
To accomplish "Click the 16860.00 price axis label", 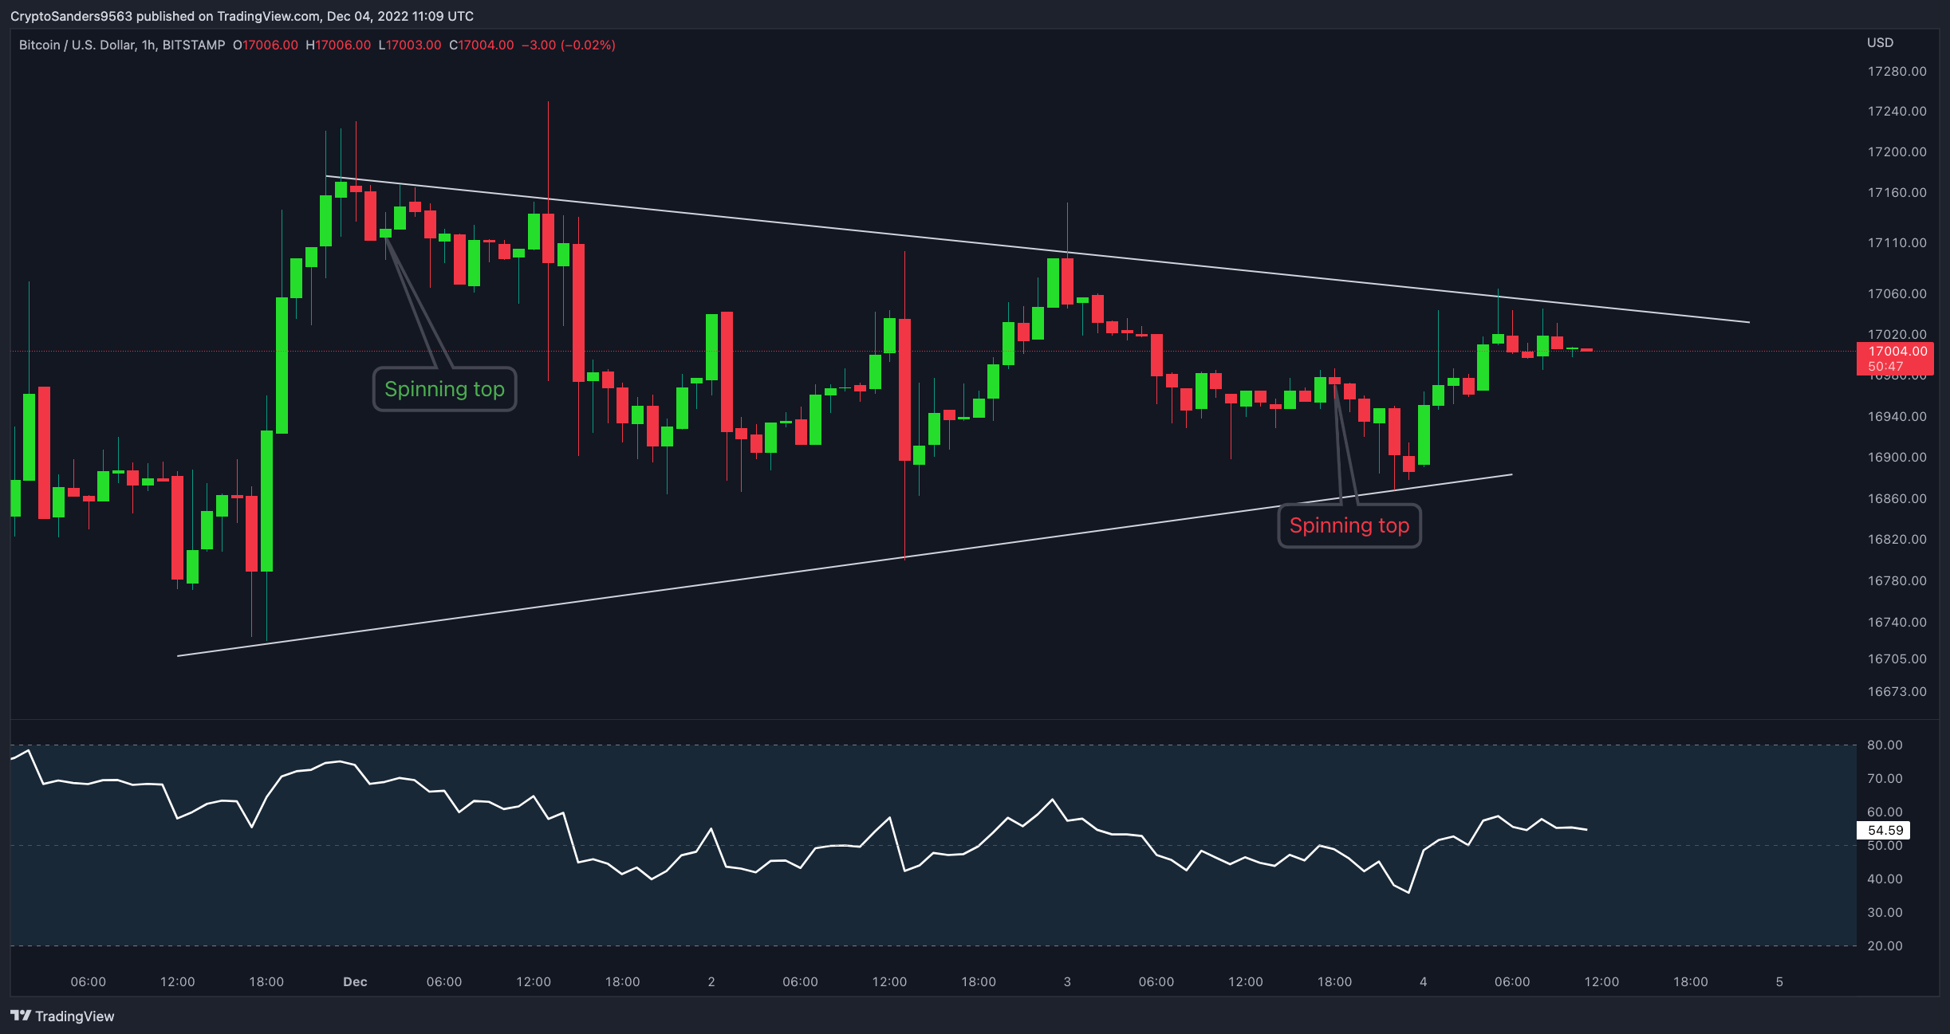I will [x=1897, y=498].
